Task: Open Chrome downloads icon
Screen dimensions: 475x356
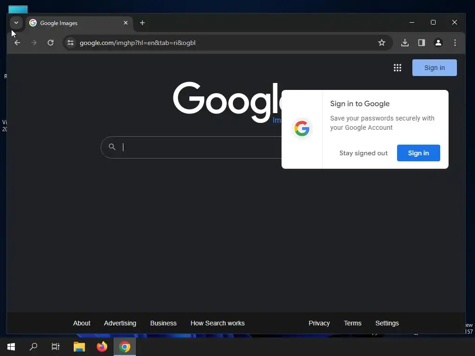Action: coord(404,43)
